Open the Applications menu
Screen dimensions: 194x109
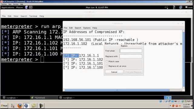8,7
